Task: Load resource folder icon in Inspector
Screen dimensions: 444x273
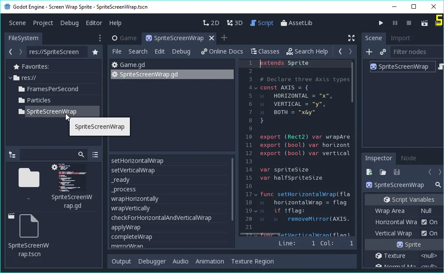Action: pyautogui.click(x=383, y=172)
